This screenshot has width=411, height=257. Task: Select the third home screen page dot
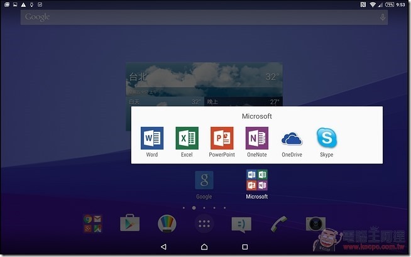pos(204,208)
